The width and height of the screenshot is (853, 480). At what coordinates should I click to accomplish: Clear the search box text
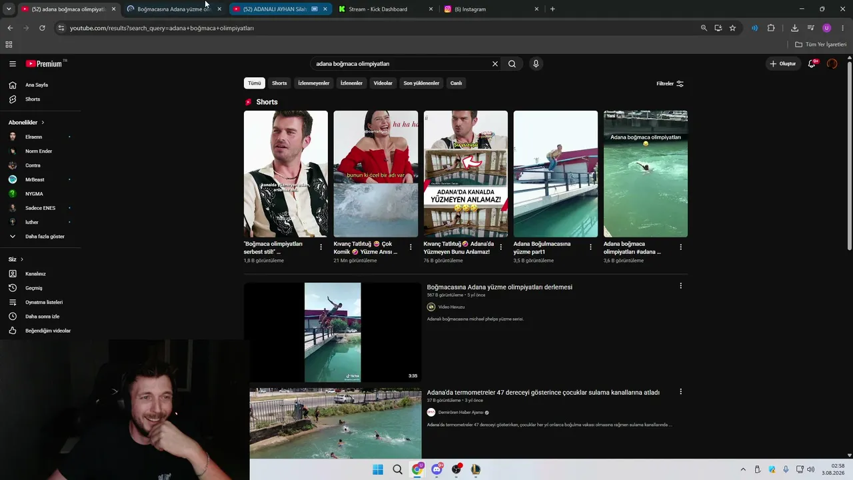[495, 64]
